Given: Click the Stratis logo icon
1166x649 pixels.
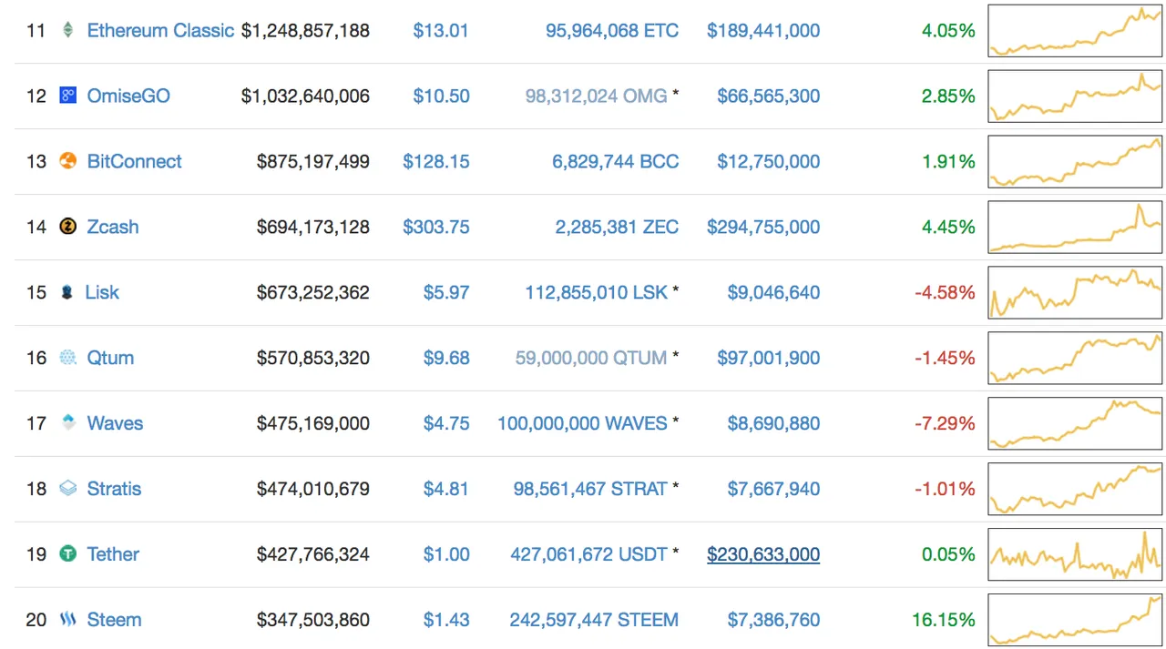Looking at the screenshot, I should (x=68, y=489).
